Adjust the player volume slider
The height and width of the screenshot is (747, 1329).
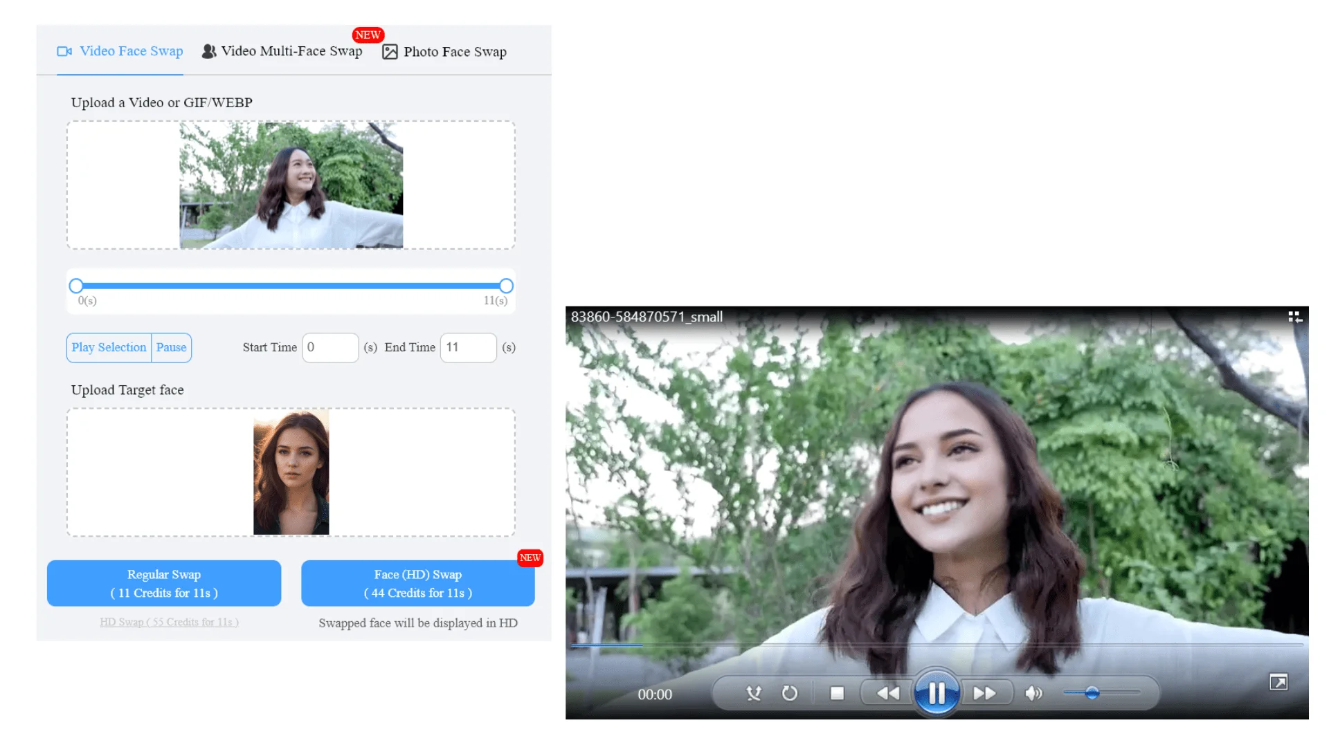point(1102,692)
